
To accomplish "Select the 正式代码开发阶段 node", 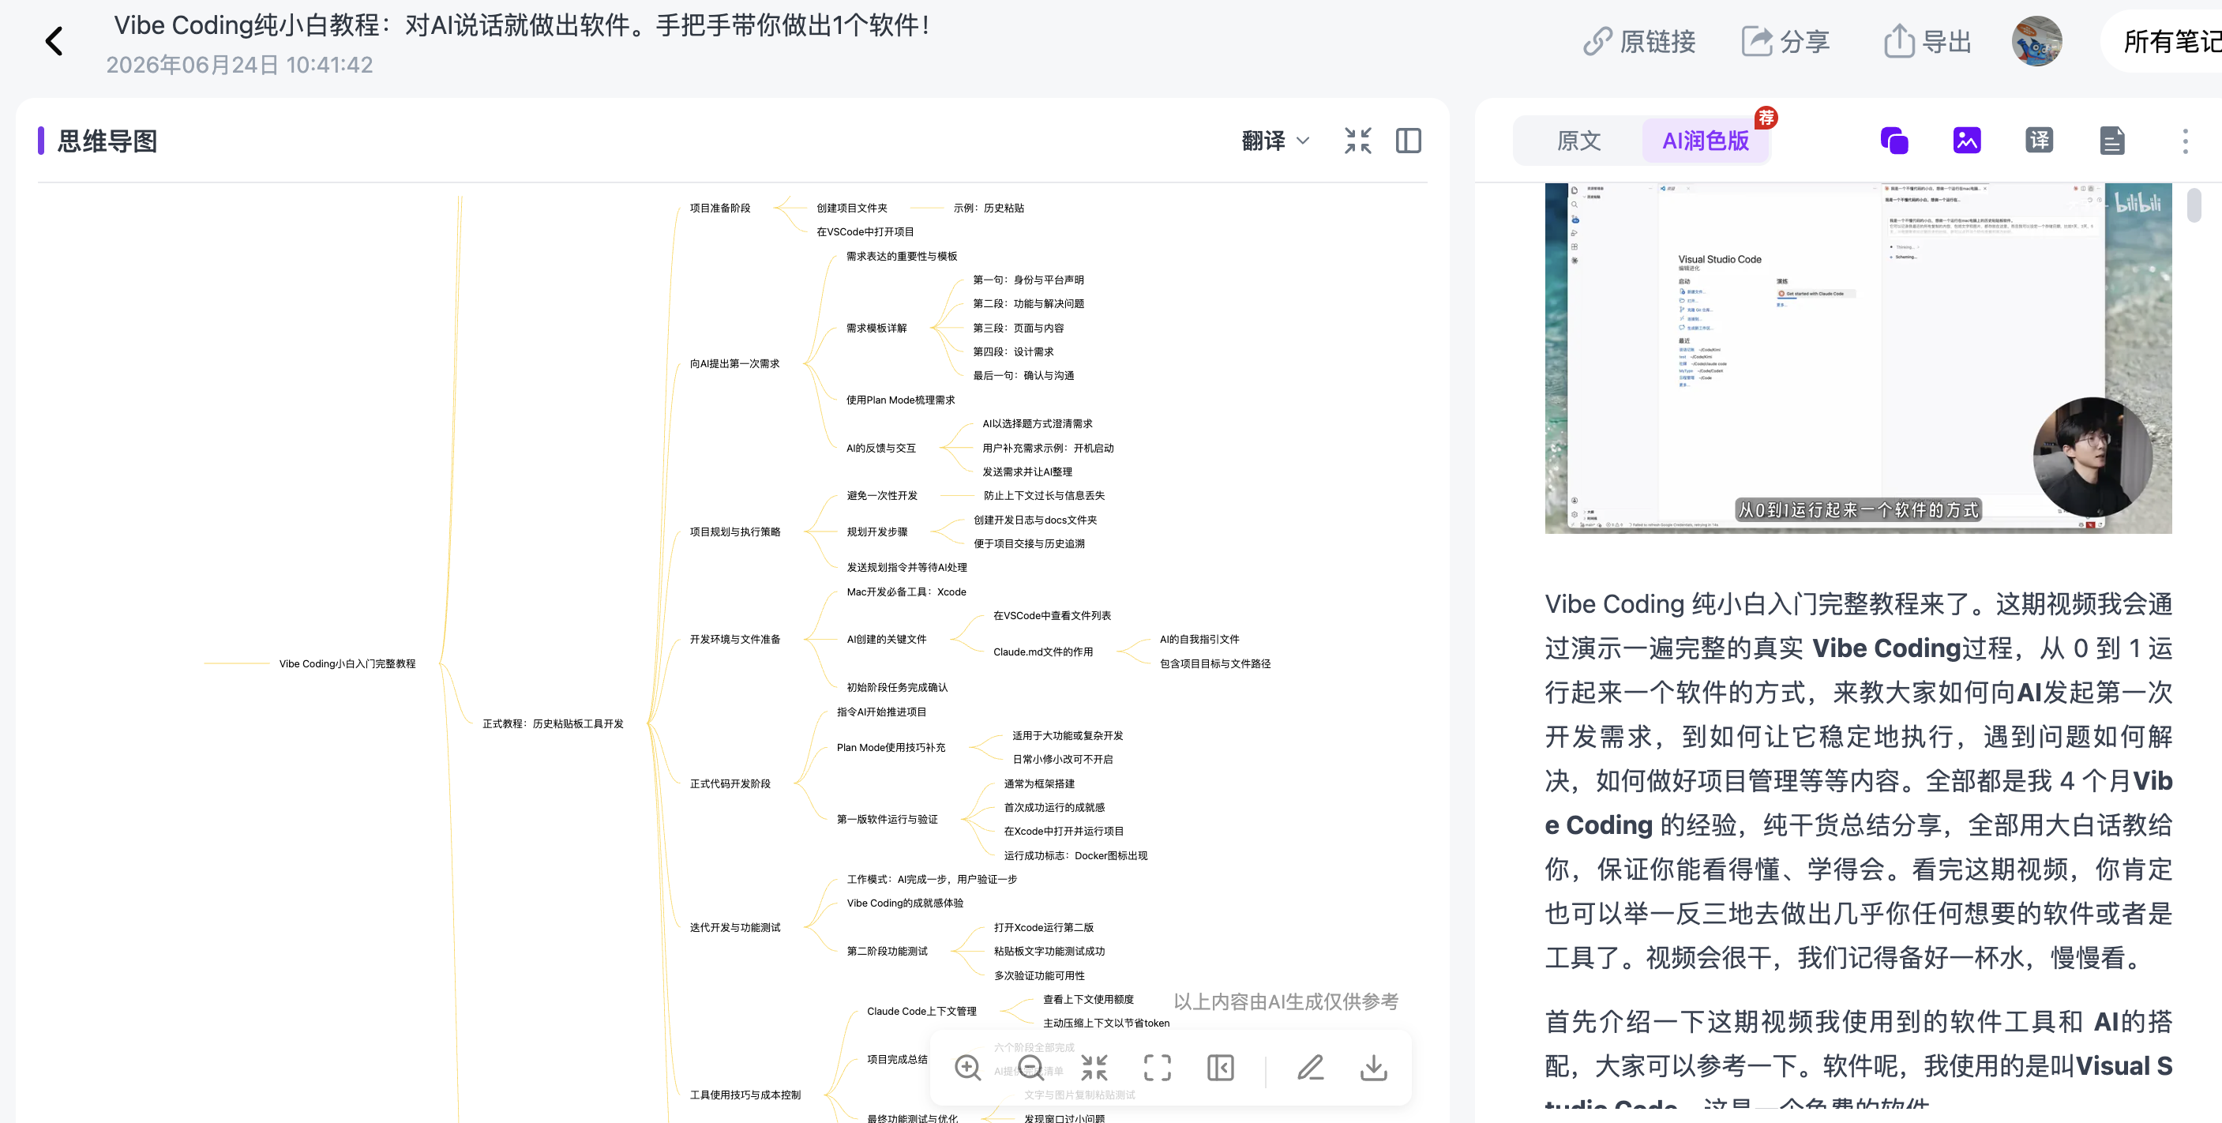I will point(730,783).
